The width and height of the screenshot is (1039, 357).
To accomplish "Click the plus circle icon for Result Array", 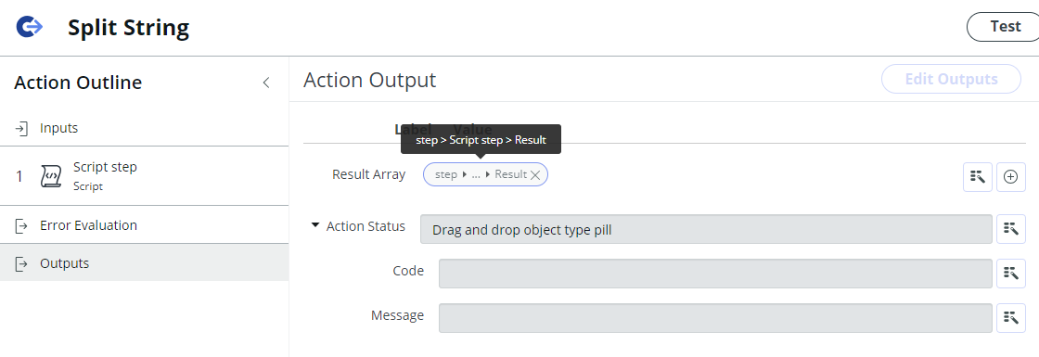I will (x=1010, y=177).
